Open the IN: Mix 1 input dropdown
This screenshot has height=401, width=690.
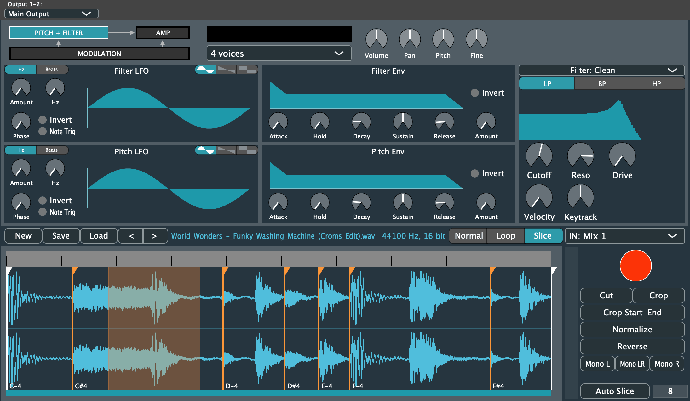tap(625, 236)
